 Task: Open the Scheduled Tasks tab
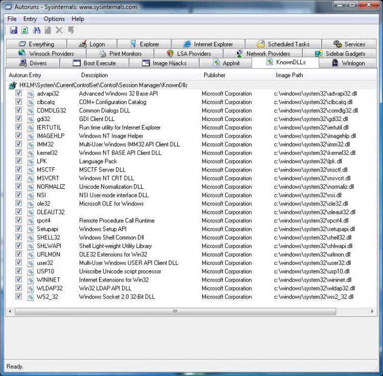(x=283, y=44)
